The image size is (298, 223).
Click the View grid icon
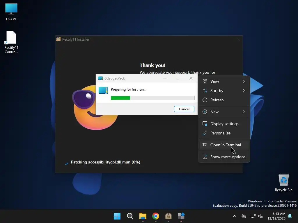[205, 81]
